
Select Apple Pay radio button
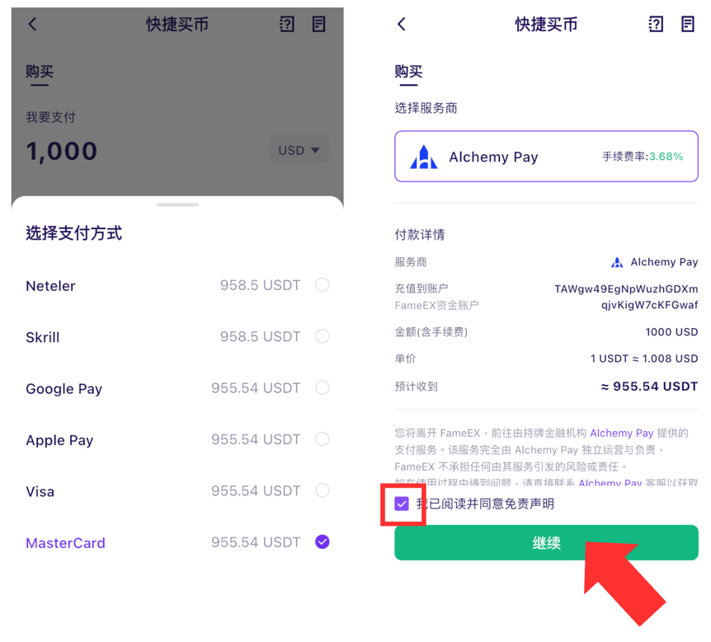[323, 439]
